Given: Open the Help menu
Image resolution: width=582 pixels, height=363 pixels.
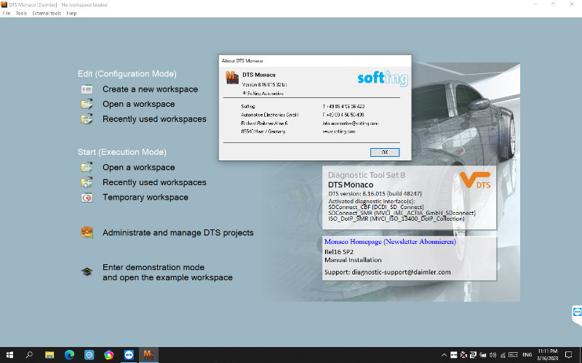Looking at the screenshot, I should tap(71, 13).
